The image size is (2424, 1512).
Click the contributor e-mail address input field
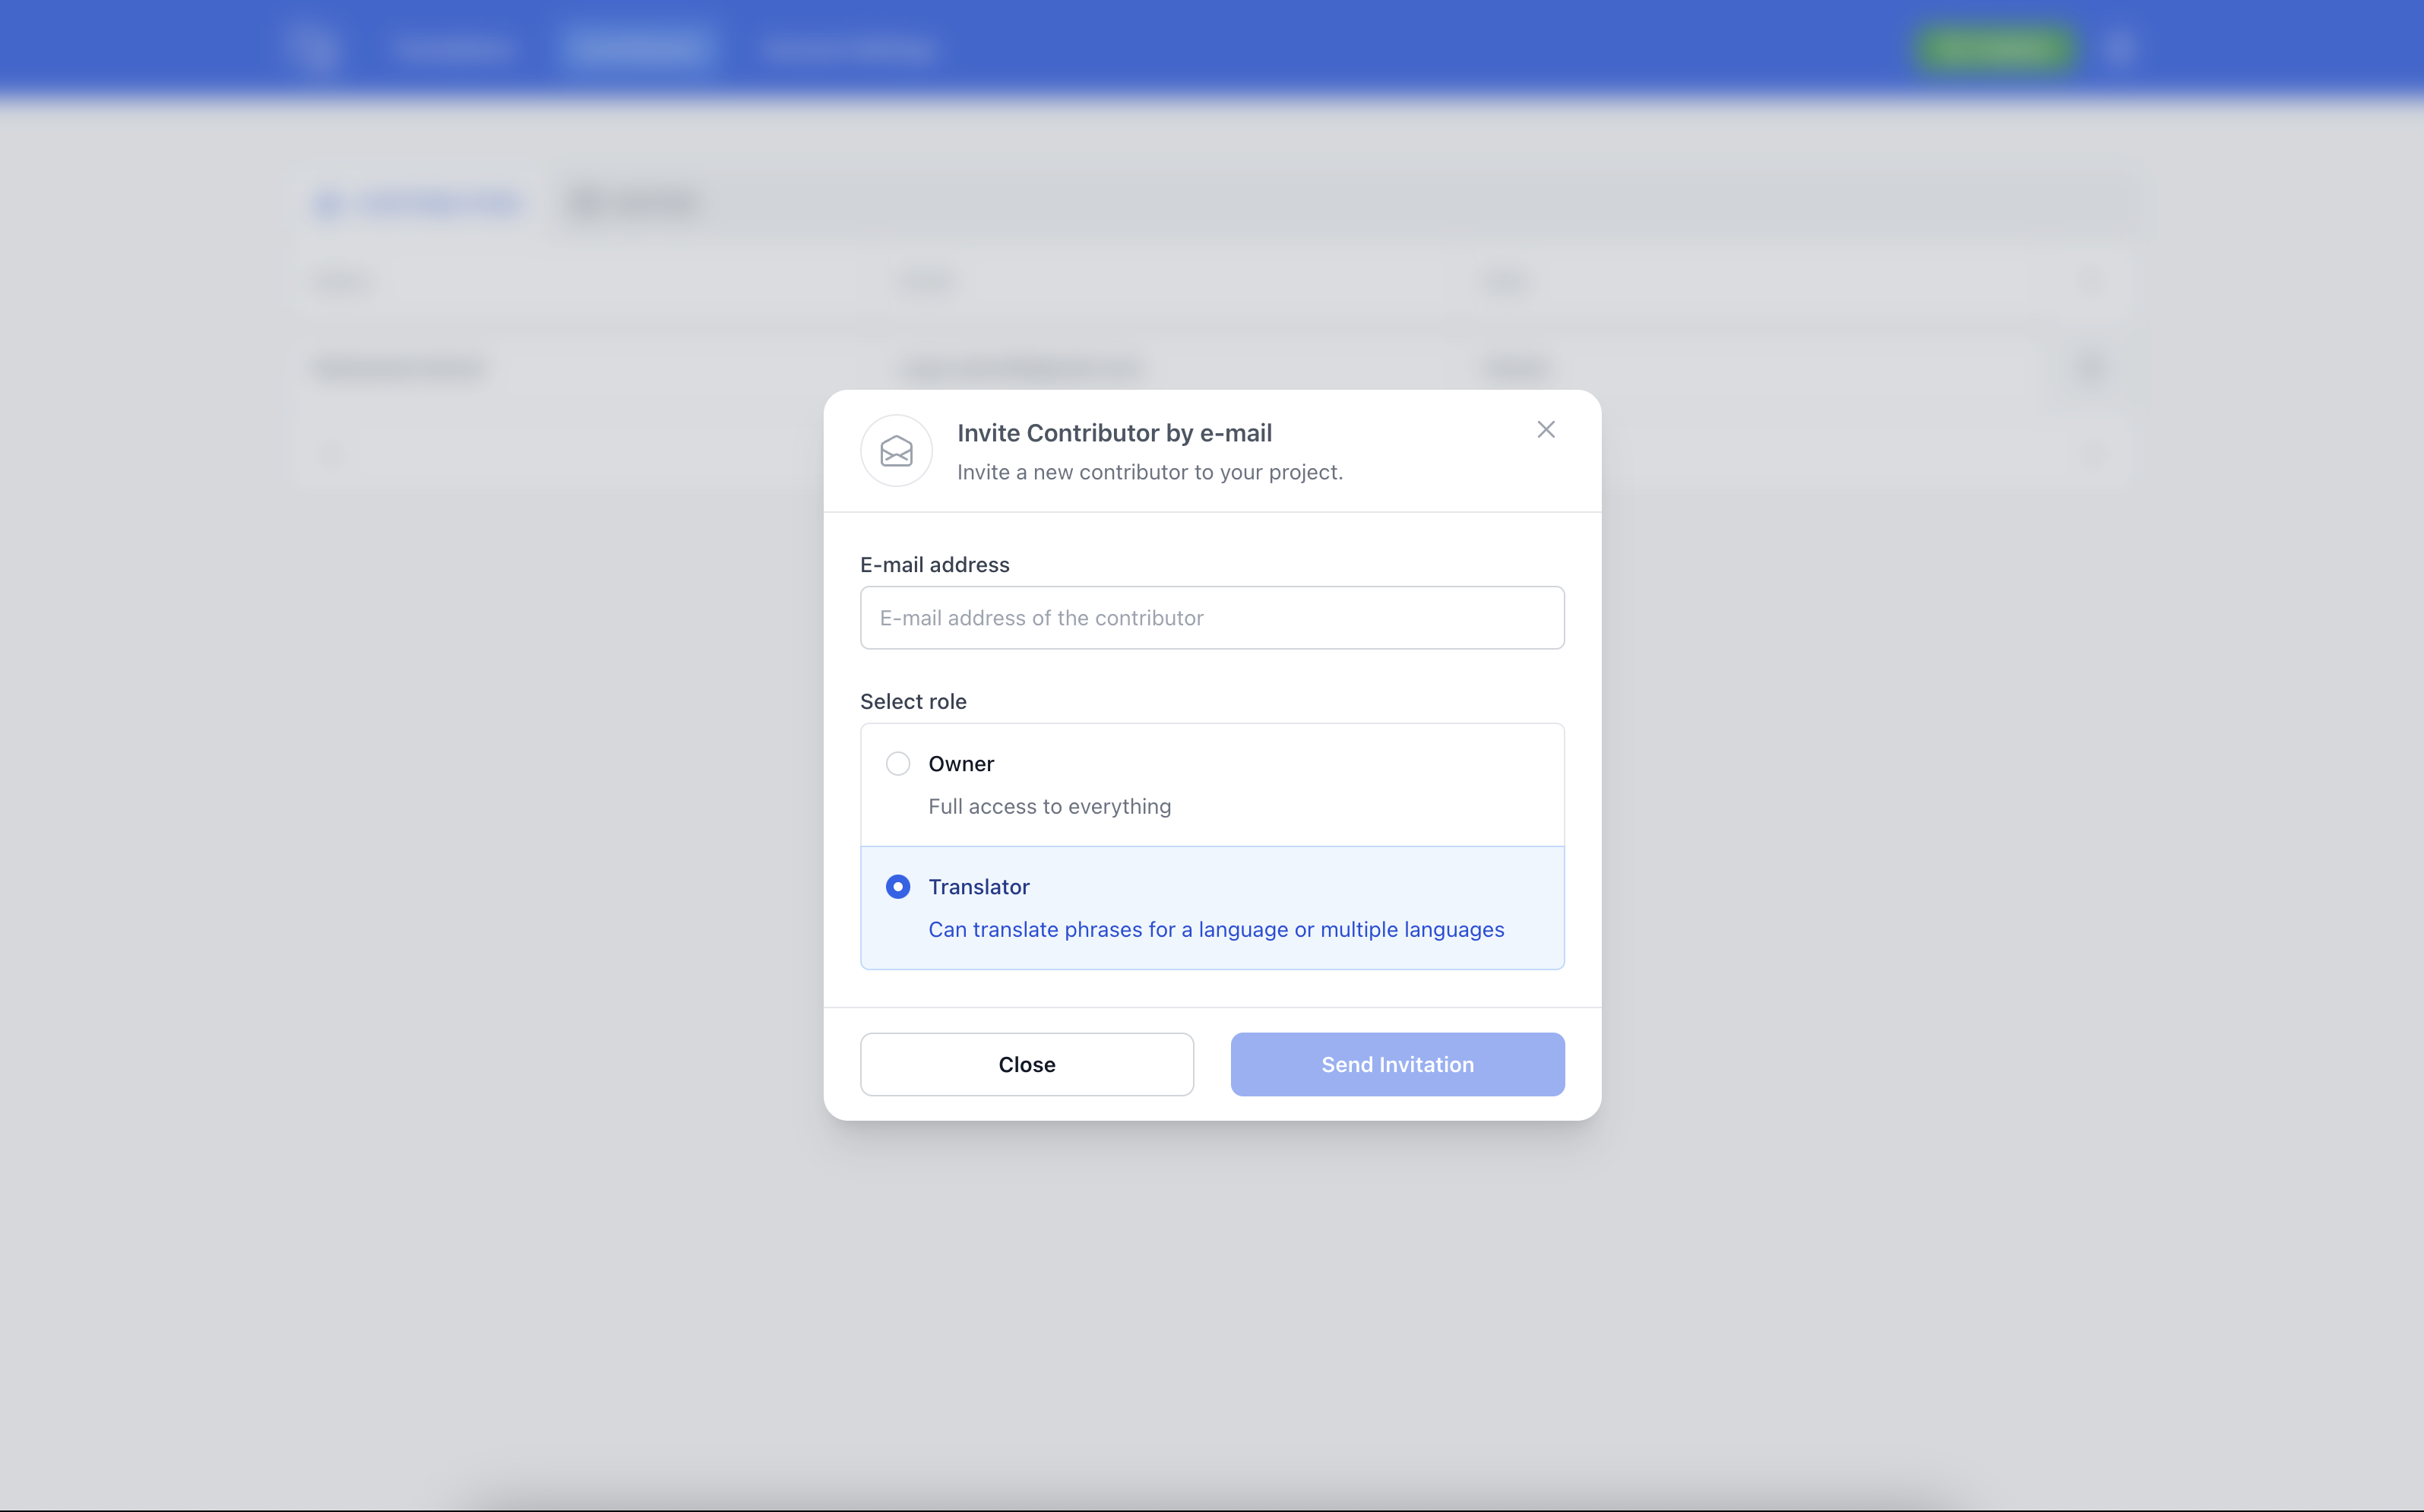1211,617
